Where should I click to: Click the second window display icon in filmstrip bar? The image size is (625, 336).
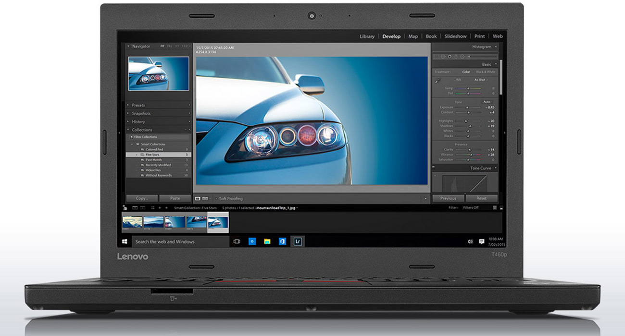[142, 207]
